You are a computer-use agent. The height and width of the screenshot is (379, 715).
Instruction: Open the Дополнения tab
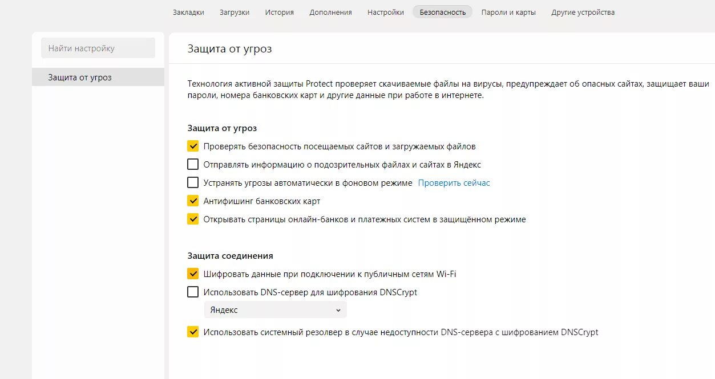pos(330,12)
